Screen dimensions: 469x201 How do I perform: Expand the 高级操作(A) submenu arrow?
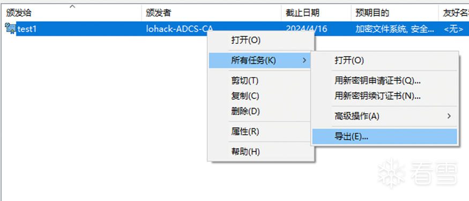[x=449, y=116]
